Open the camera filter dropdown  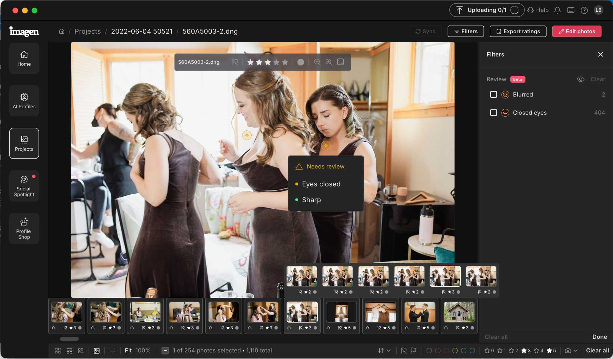tap(571, 351)
